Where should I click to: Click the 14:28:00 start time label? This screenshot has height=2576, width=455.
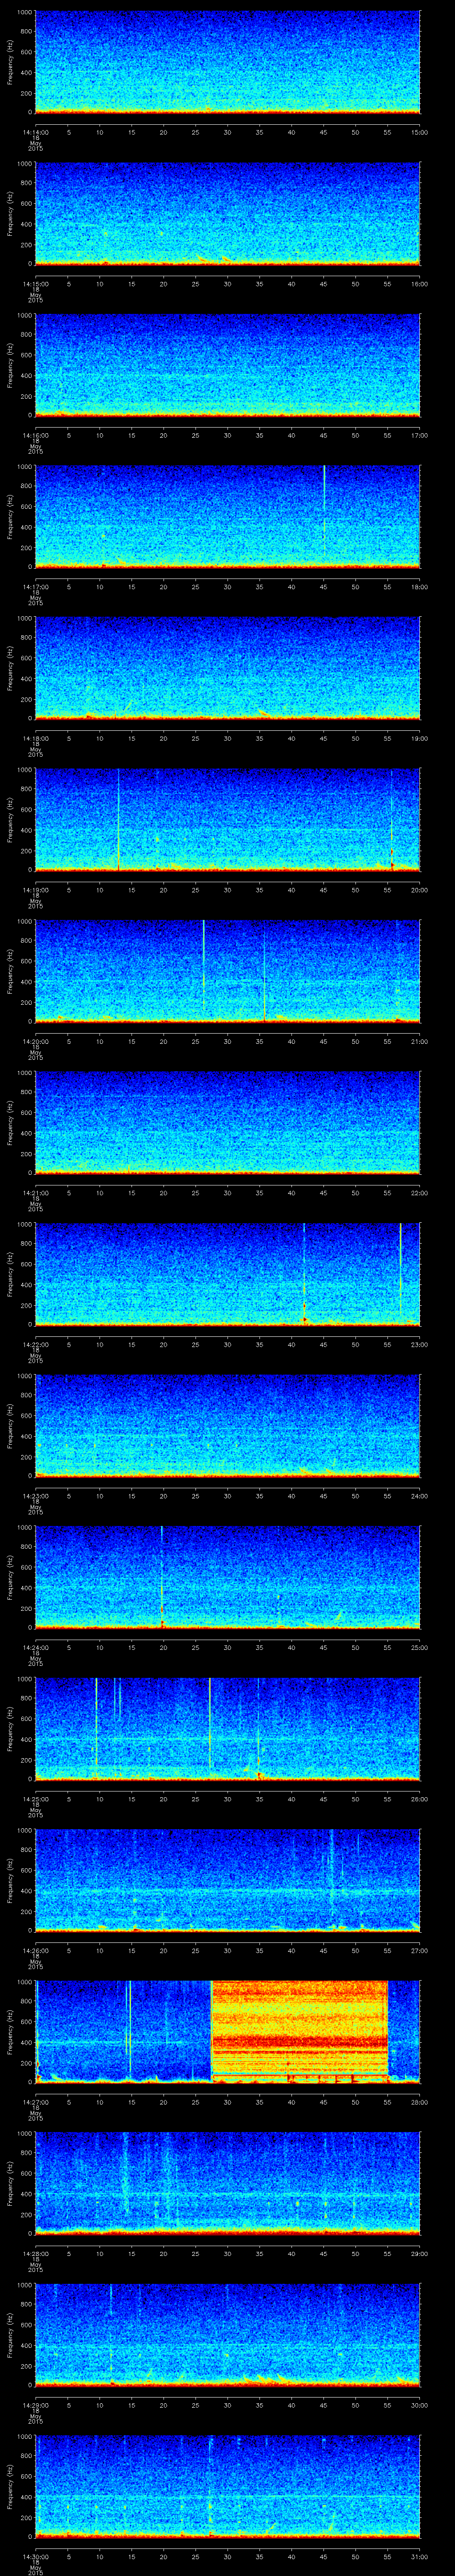coord(35,2254)
